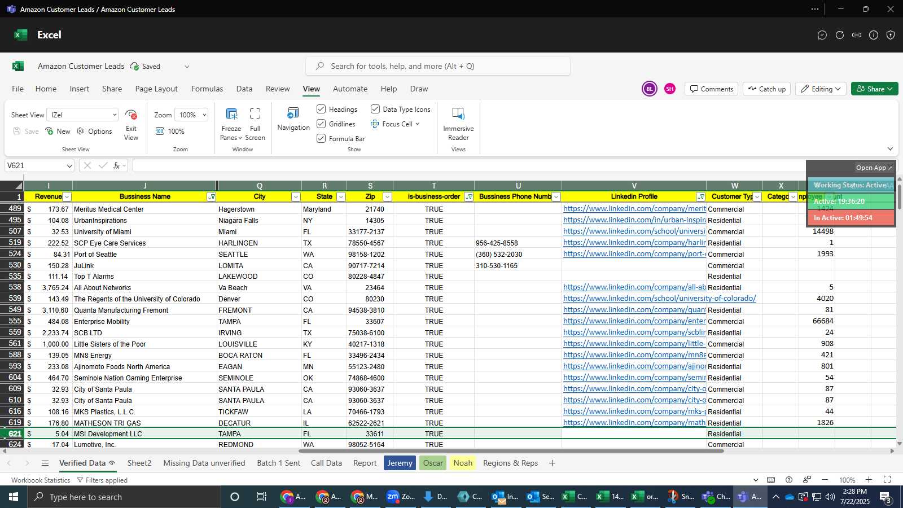Collapse the ribbon with the chevron

(x=890, y=149)
